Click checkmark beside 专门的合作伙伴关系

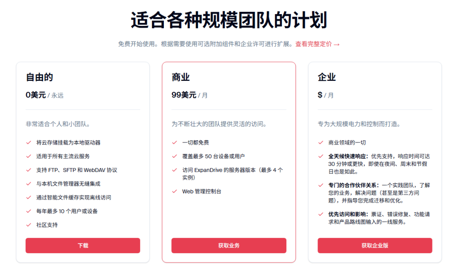(x=321, y=185)
